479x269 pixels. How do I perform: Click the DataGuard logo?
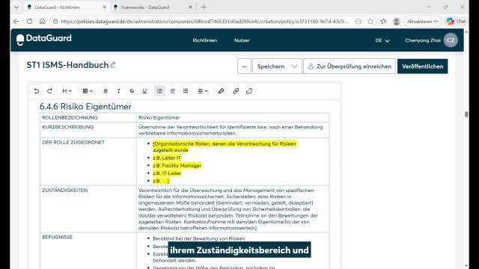44,40
